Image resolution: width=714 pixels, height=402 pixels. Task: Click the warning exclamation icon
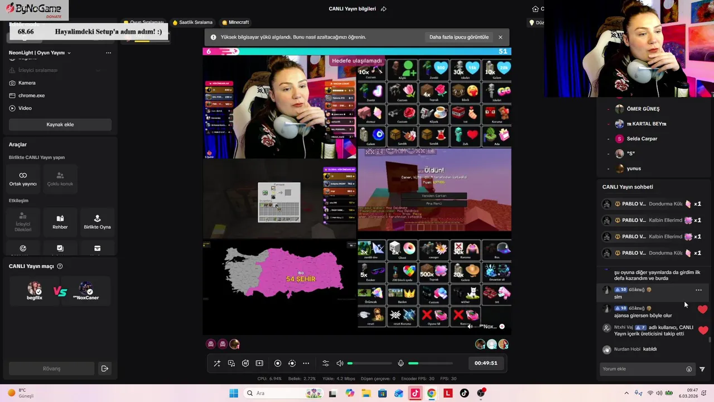[x=213, y=37]
